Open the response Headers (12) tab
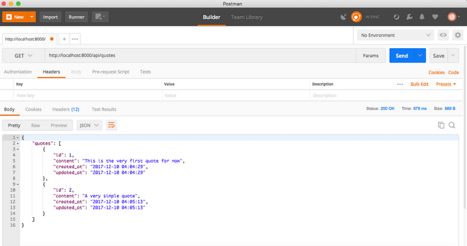The height and width of the screenshot is (246, 467). [x=66, y=109]
